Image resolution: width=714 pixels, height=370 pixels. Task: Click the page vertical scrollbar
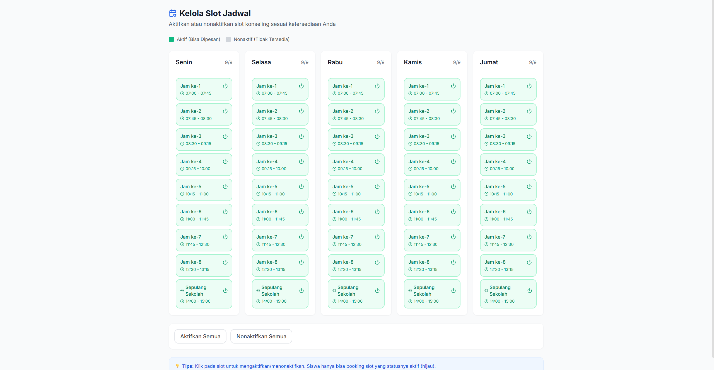click(x=713, y=178)
